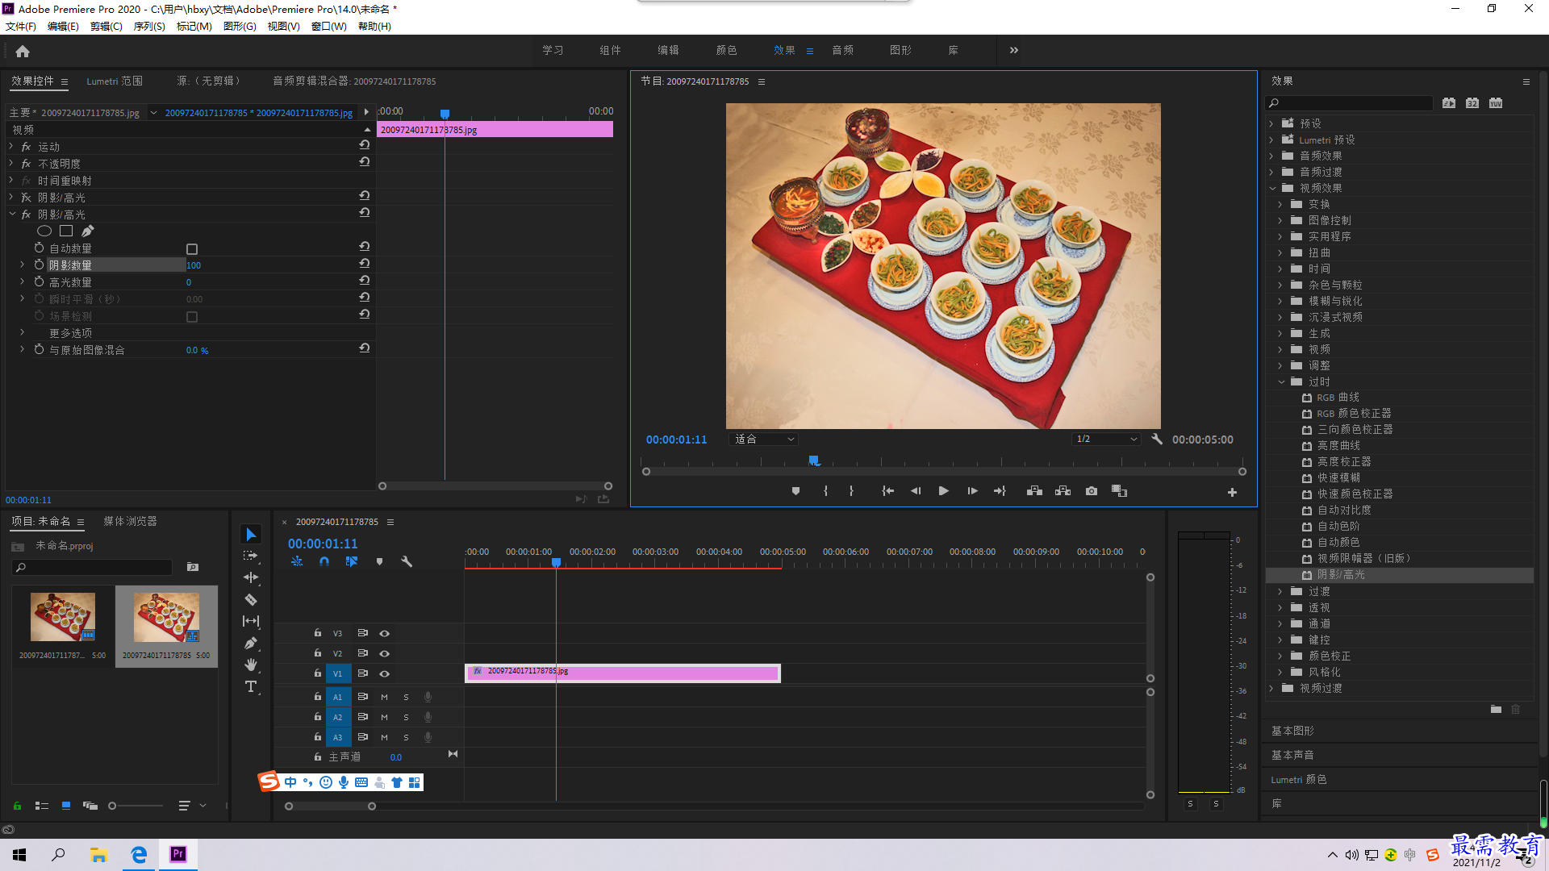The width and height of the screenshot is (1549, 871).
Task: Toggle Snap in timeline magnet icon
Action: [324, 561]
